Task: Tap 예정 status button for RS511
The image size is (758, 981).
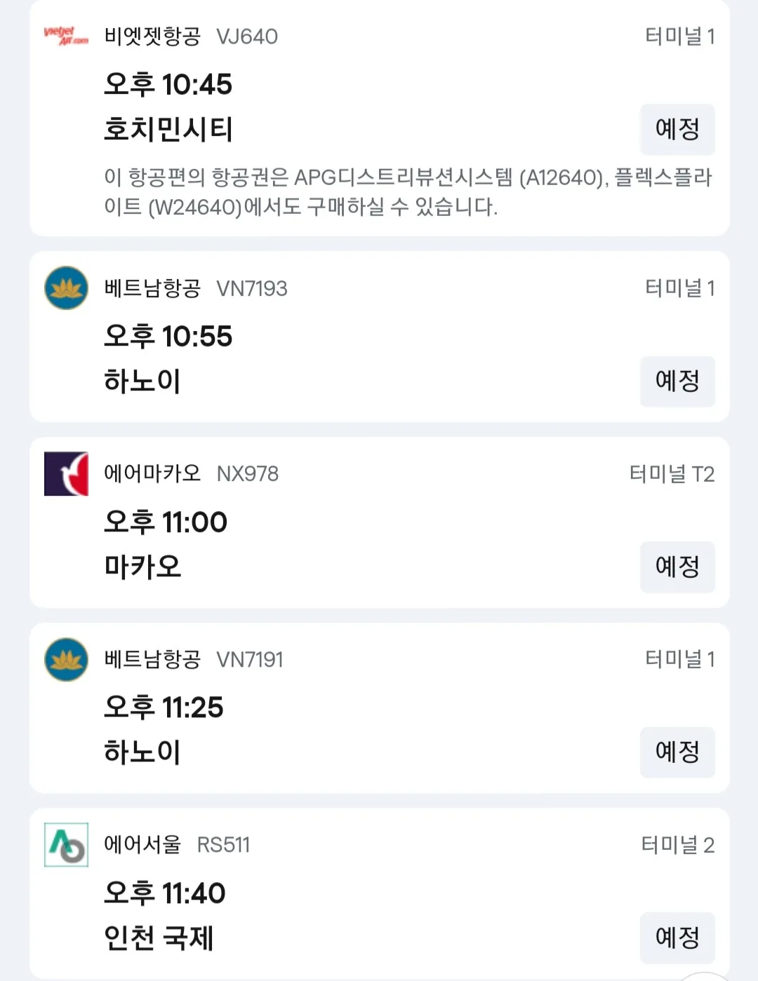Action: (x=677, y=938)
